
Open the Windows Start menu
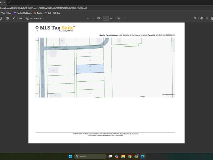pos(70,156)
